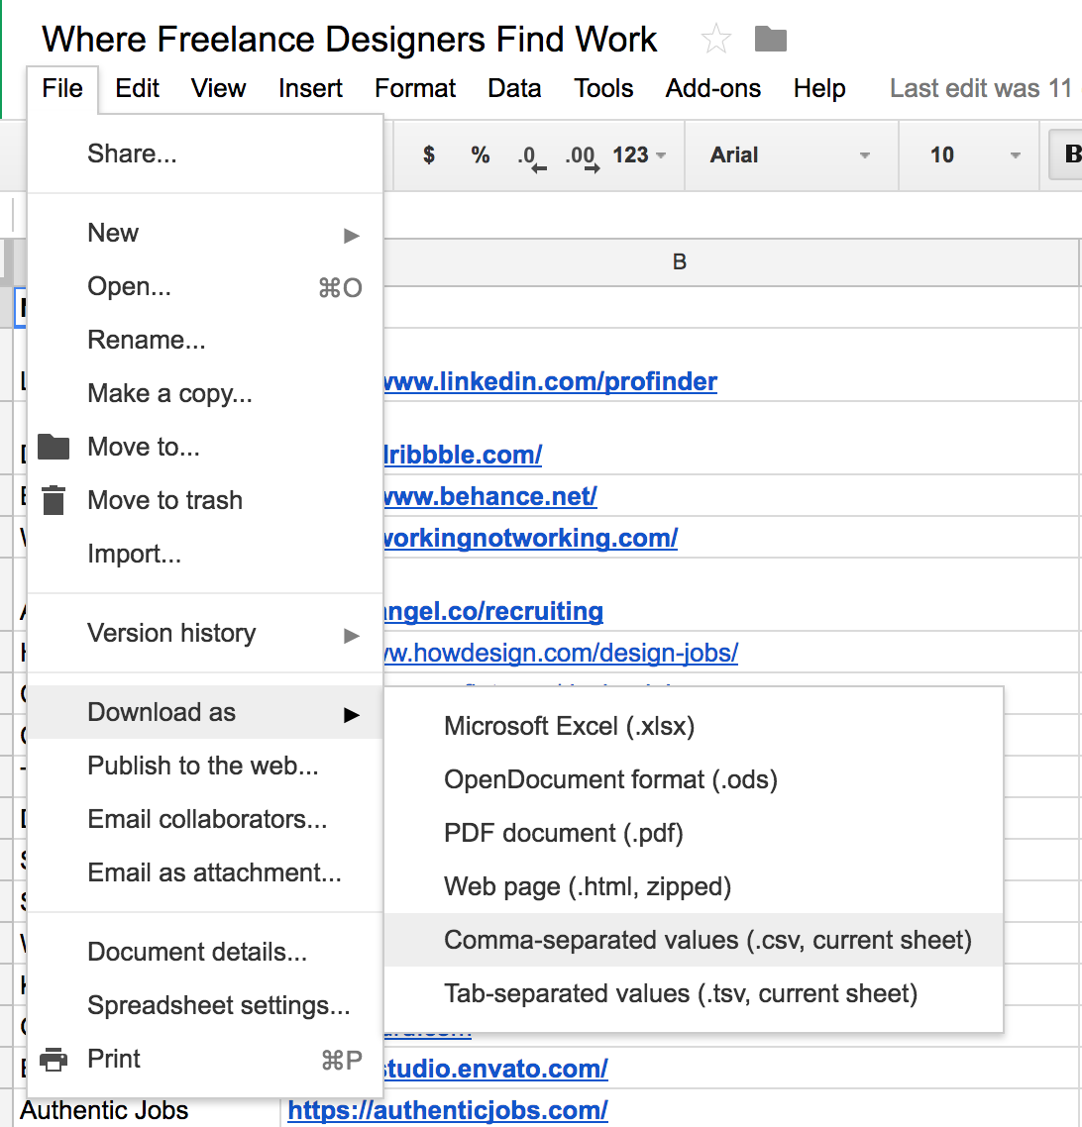Open the Format menu
Screen dimensions: 1082x1127
click(415, 88)
